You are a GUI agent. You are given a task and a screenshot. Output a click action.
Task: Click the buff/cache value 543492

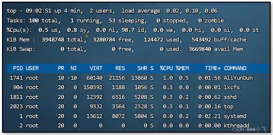coord(202,40)
